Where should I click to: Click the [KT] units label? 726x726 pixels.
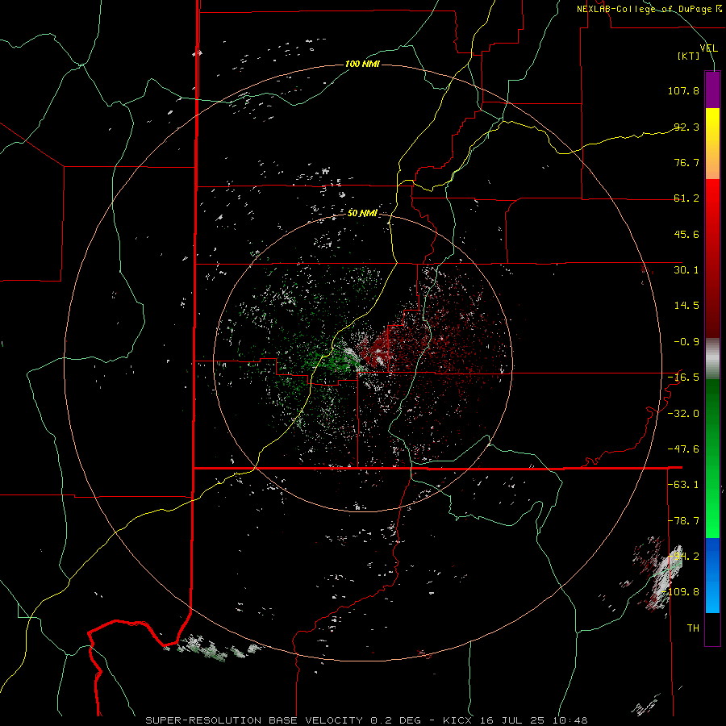pyautogui.click(x=688, y=56)
